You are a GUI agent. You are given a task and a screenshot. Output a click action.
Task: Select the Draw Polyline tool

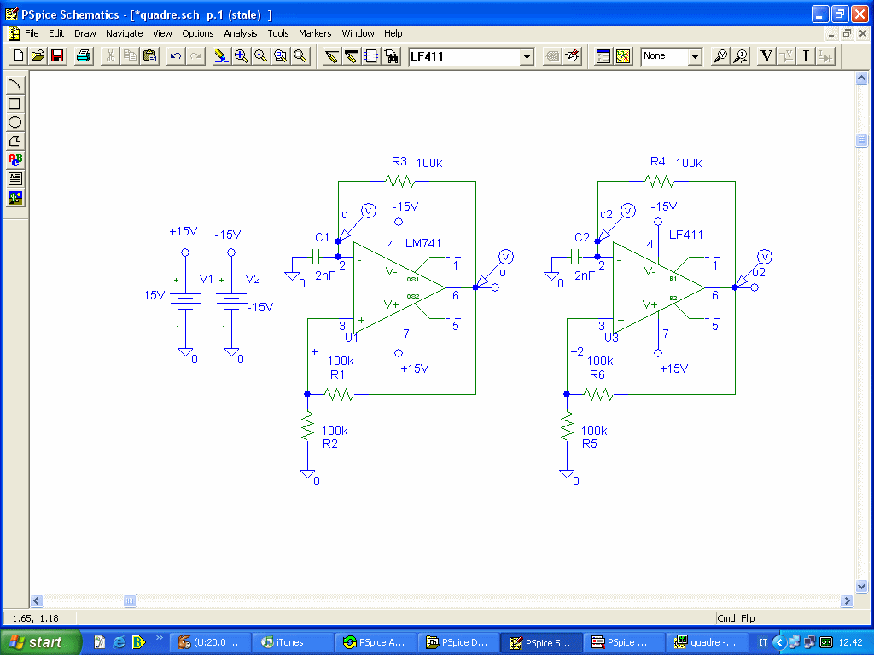tap(15, 142)
